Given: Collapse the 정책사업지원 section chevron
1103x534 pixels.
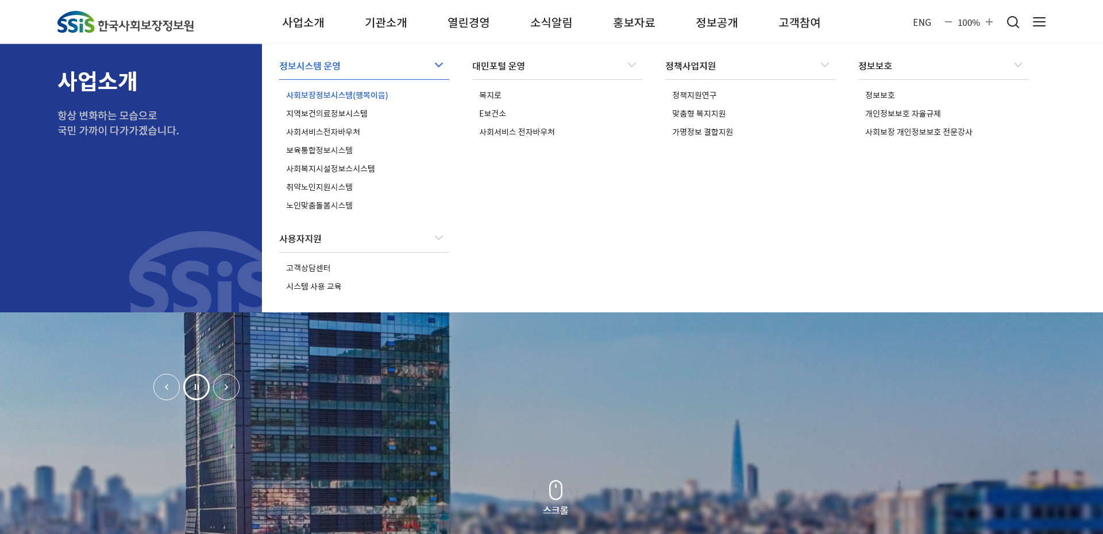Looking at the screenshot, I should coord(825,65).
